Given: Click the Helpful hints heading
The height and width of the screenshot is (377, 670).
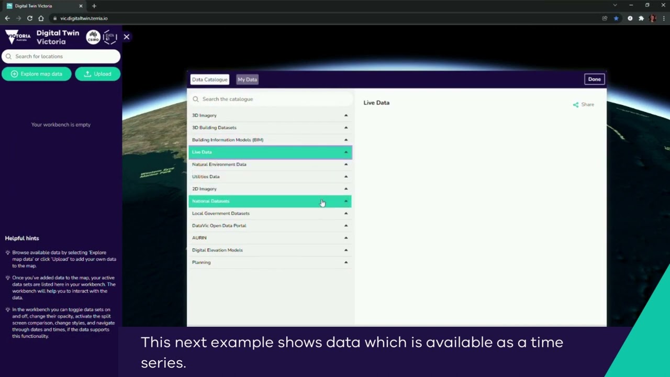Looking at the screenshot, I should [x=22, y=238].
